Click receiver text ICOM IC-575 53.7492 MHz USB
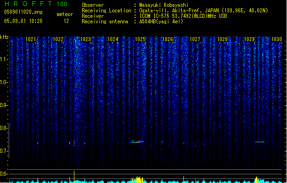This screenshot has width=287, height=183. (x=183, y=16)
